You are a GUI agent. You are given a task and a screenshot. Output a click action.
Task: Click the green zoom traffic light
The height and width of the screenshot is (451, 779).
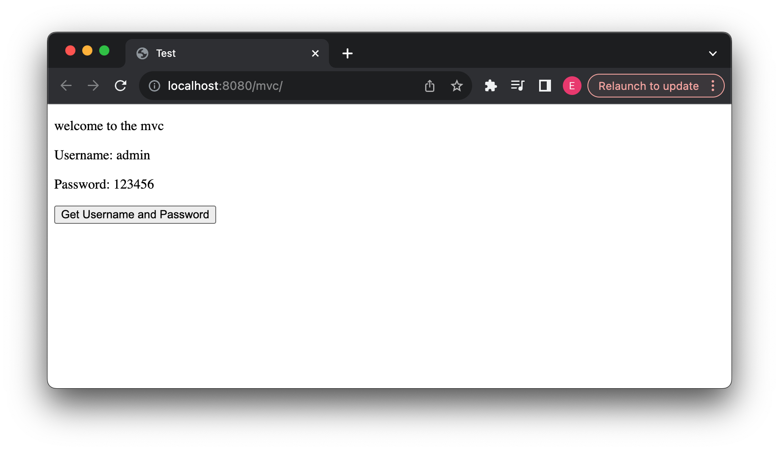104,50
